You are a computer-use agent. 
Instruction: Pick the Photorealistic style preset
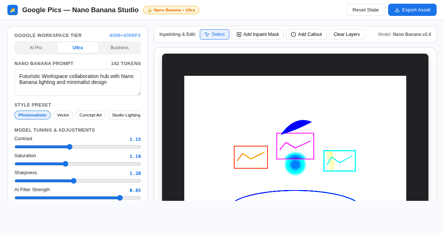[33, 115]
